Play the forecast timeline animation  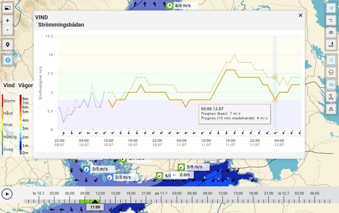tap(7, 194)
